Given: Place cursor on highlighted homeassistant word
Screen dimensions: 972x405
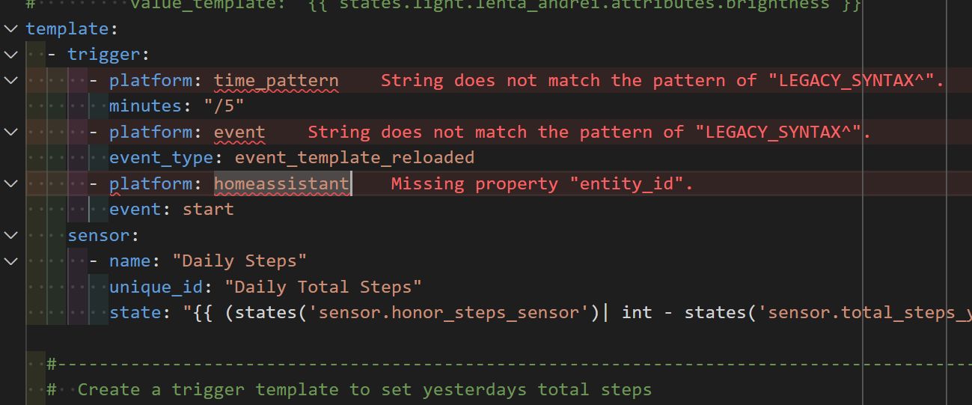Looking at the screenshot, I should point(281,184).
